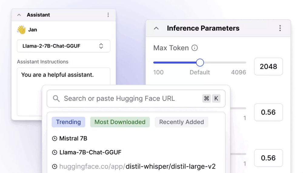Click the Max Token slider handle
303x173 pixels.
click(200, 63)
